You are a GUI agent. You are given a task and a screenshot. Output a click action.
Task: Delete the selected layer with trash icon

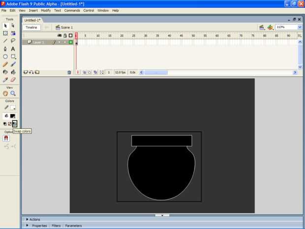tap(69, 72)
